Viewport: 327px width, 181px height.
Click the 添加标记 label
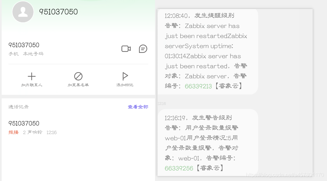[125, 85]
